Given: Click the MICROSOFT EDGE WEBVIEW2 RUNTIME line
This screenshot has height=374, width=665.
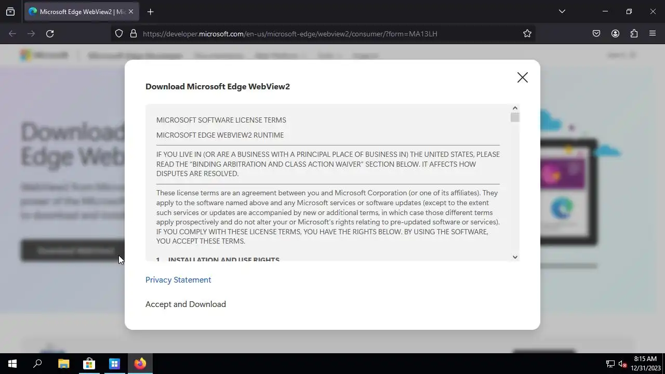Looking at the screenshot, I should point(220,135).
